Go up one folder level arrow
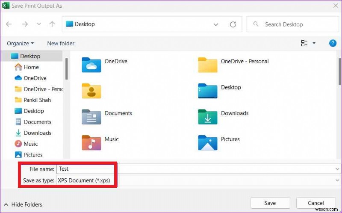Screen dimensions: 342x213 point(52,24)
